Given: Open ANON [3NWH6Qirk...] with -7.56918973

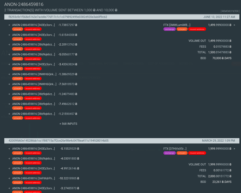Looking at the screenshot, I should (34, 84).
